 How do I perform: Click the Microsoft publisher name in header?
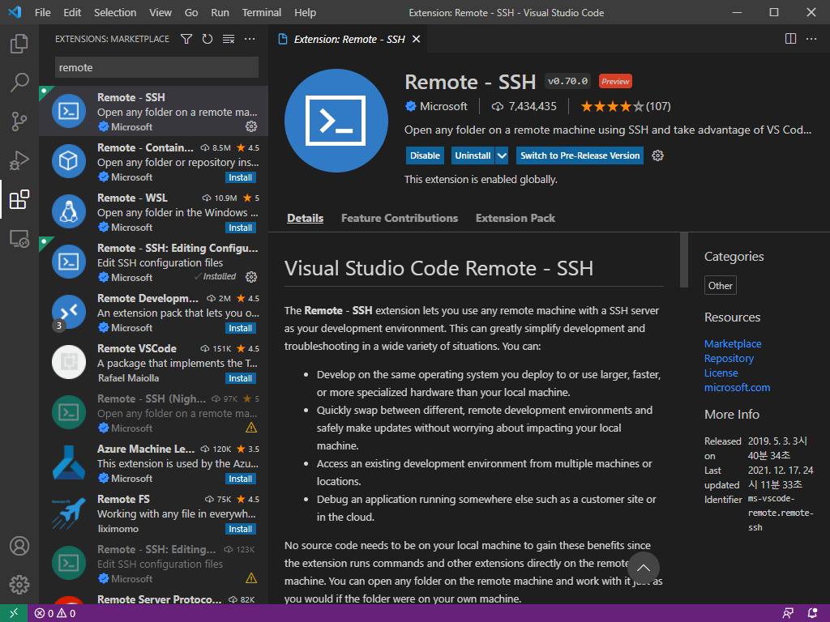[x=443, y=106]
